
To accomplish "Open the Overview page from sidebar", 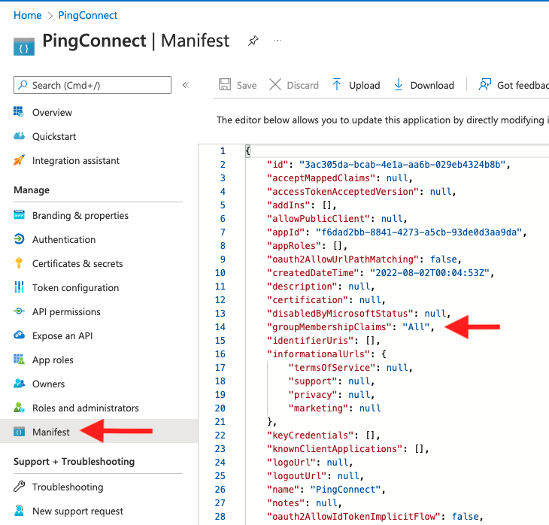I will point(52,113).
